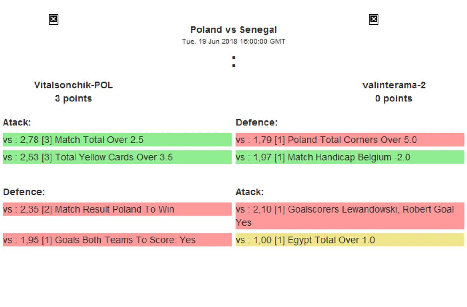Select the Goalscorers Lewandowski, Robert Goal Yes bet
Viewport: 467px width, 307px height.
(350, 215)
